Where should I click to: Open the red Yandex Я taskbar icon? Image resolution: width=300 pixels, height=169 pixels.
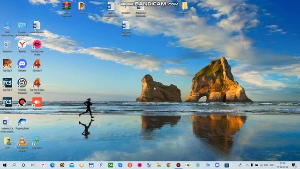click(130, 165)
